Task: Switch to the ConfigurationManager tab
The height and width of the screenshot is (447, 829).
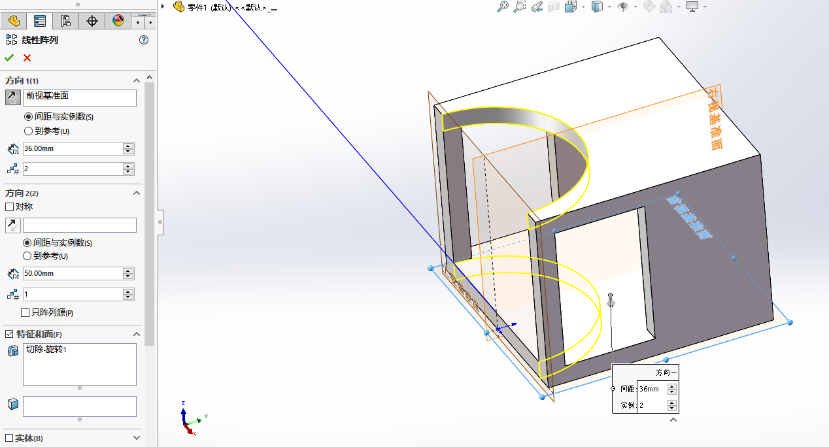Action: (65, 21)
